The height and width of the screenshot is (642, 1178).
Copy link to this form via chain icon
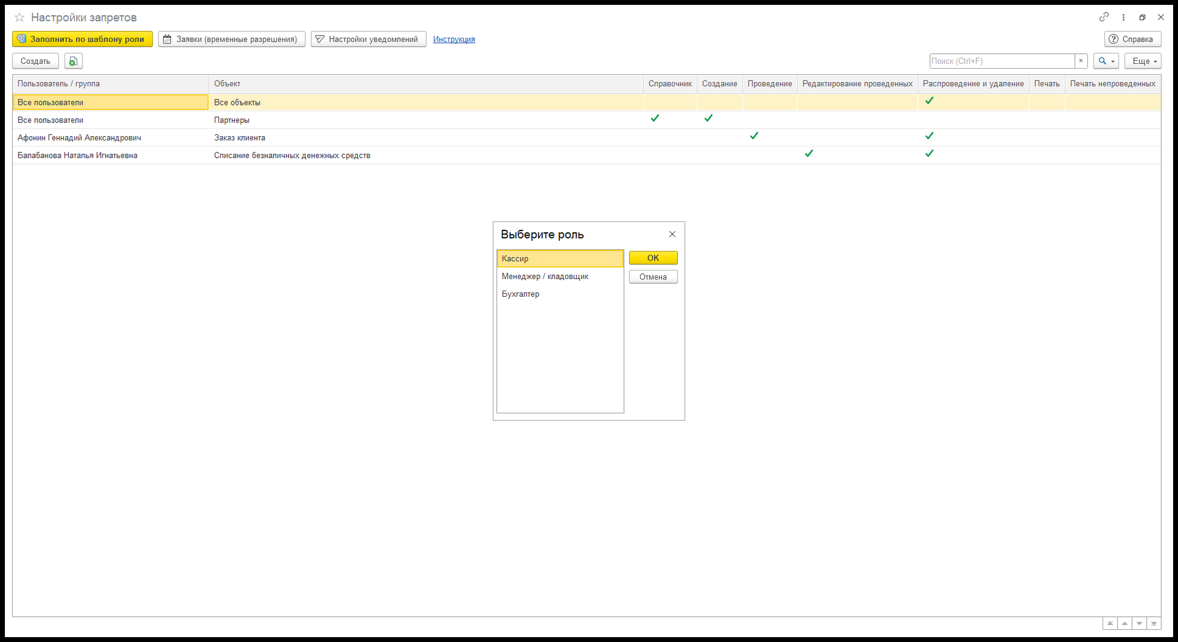point(1104,17)
